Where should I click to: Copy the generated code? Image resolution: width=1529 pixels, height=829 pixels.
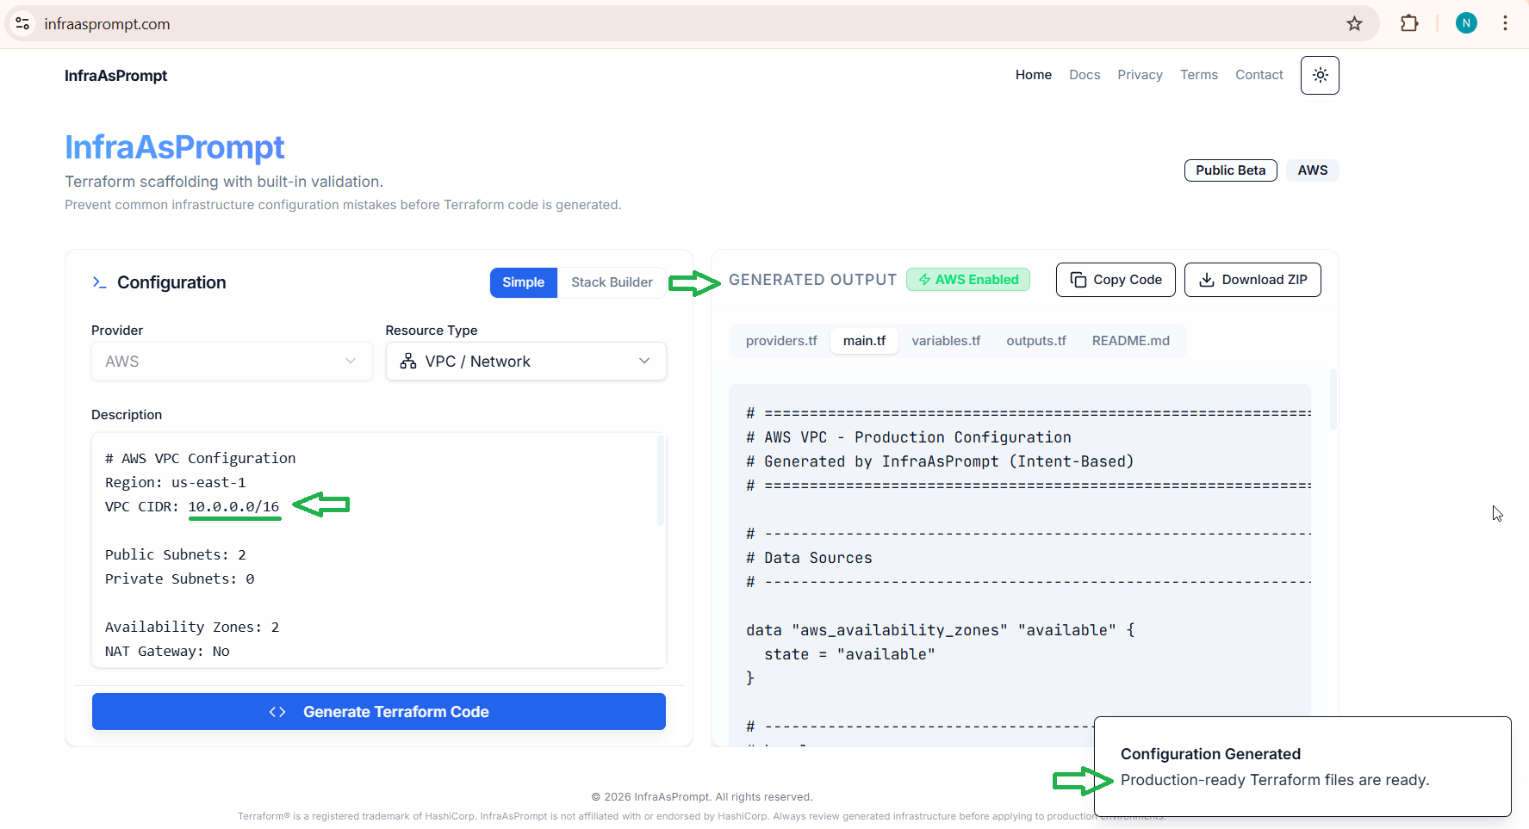[x=1116, y=280]
